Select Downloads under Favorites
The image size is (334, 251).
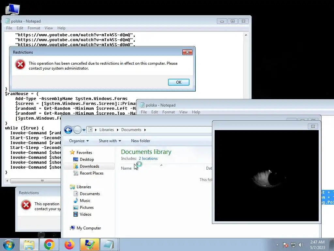click(89, 166)
